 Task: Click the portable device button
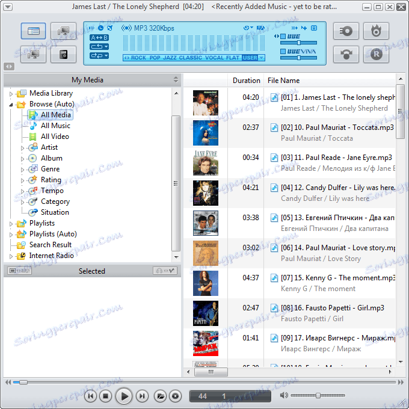coord(63,54)
